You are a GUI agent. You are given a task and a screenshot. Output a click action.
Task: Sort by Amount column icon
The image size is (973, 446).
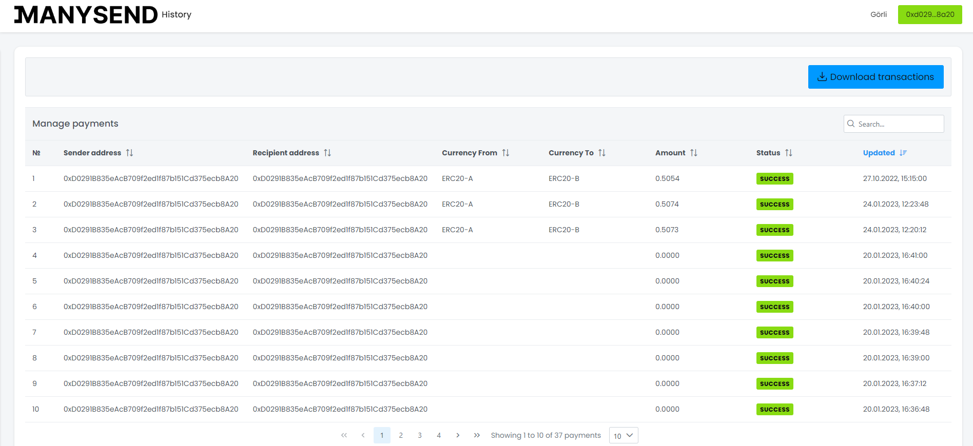coord(694,153)
